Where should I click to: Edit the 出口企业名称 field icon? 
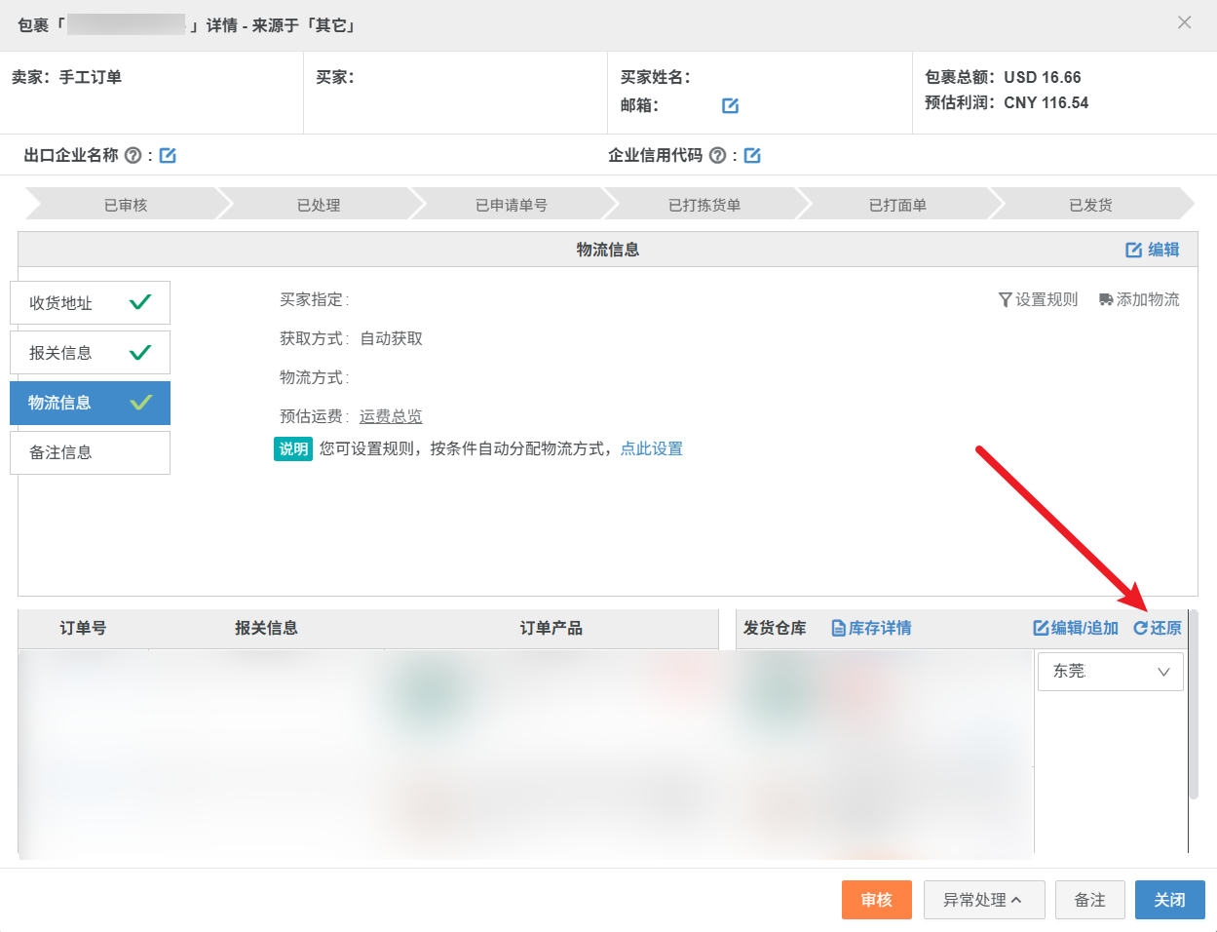point(168,156)
